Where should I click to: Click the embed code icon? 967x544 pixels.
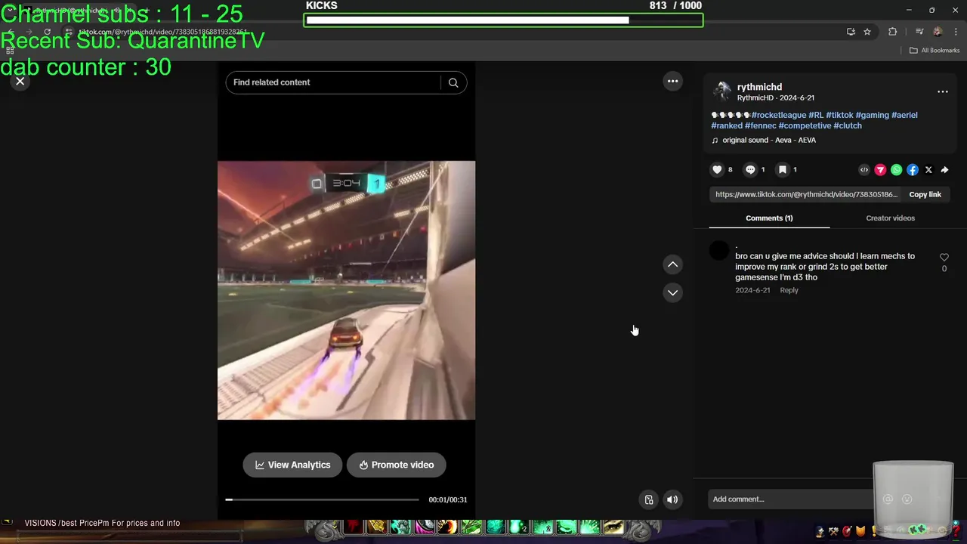point(864,170)
